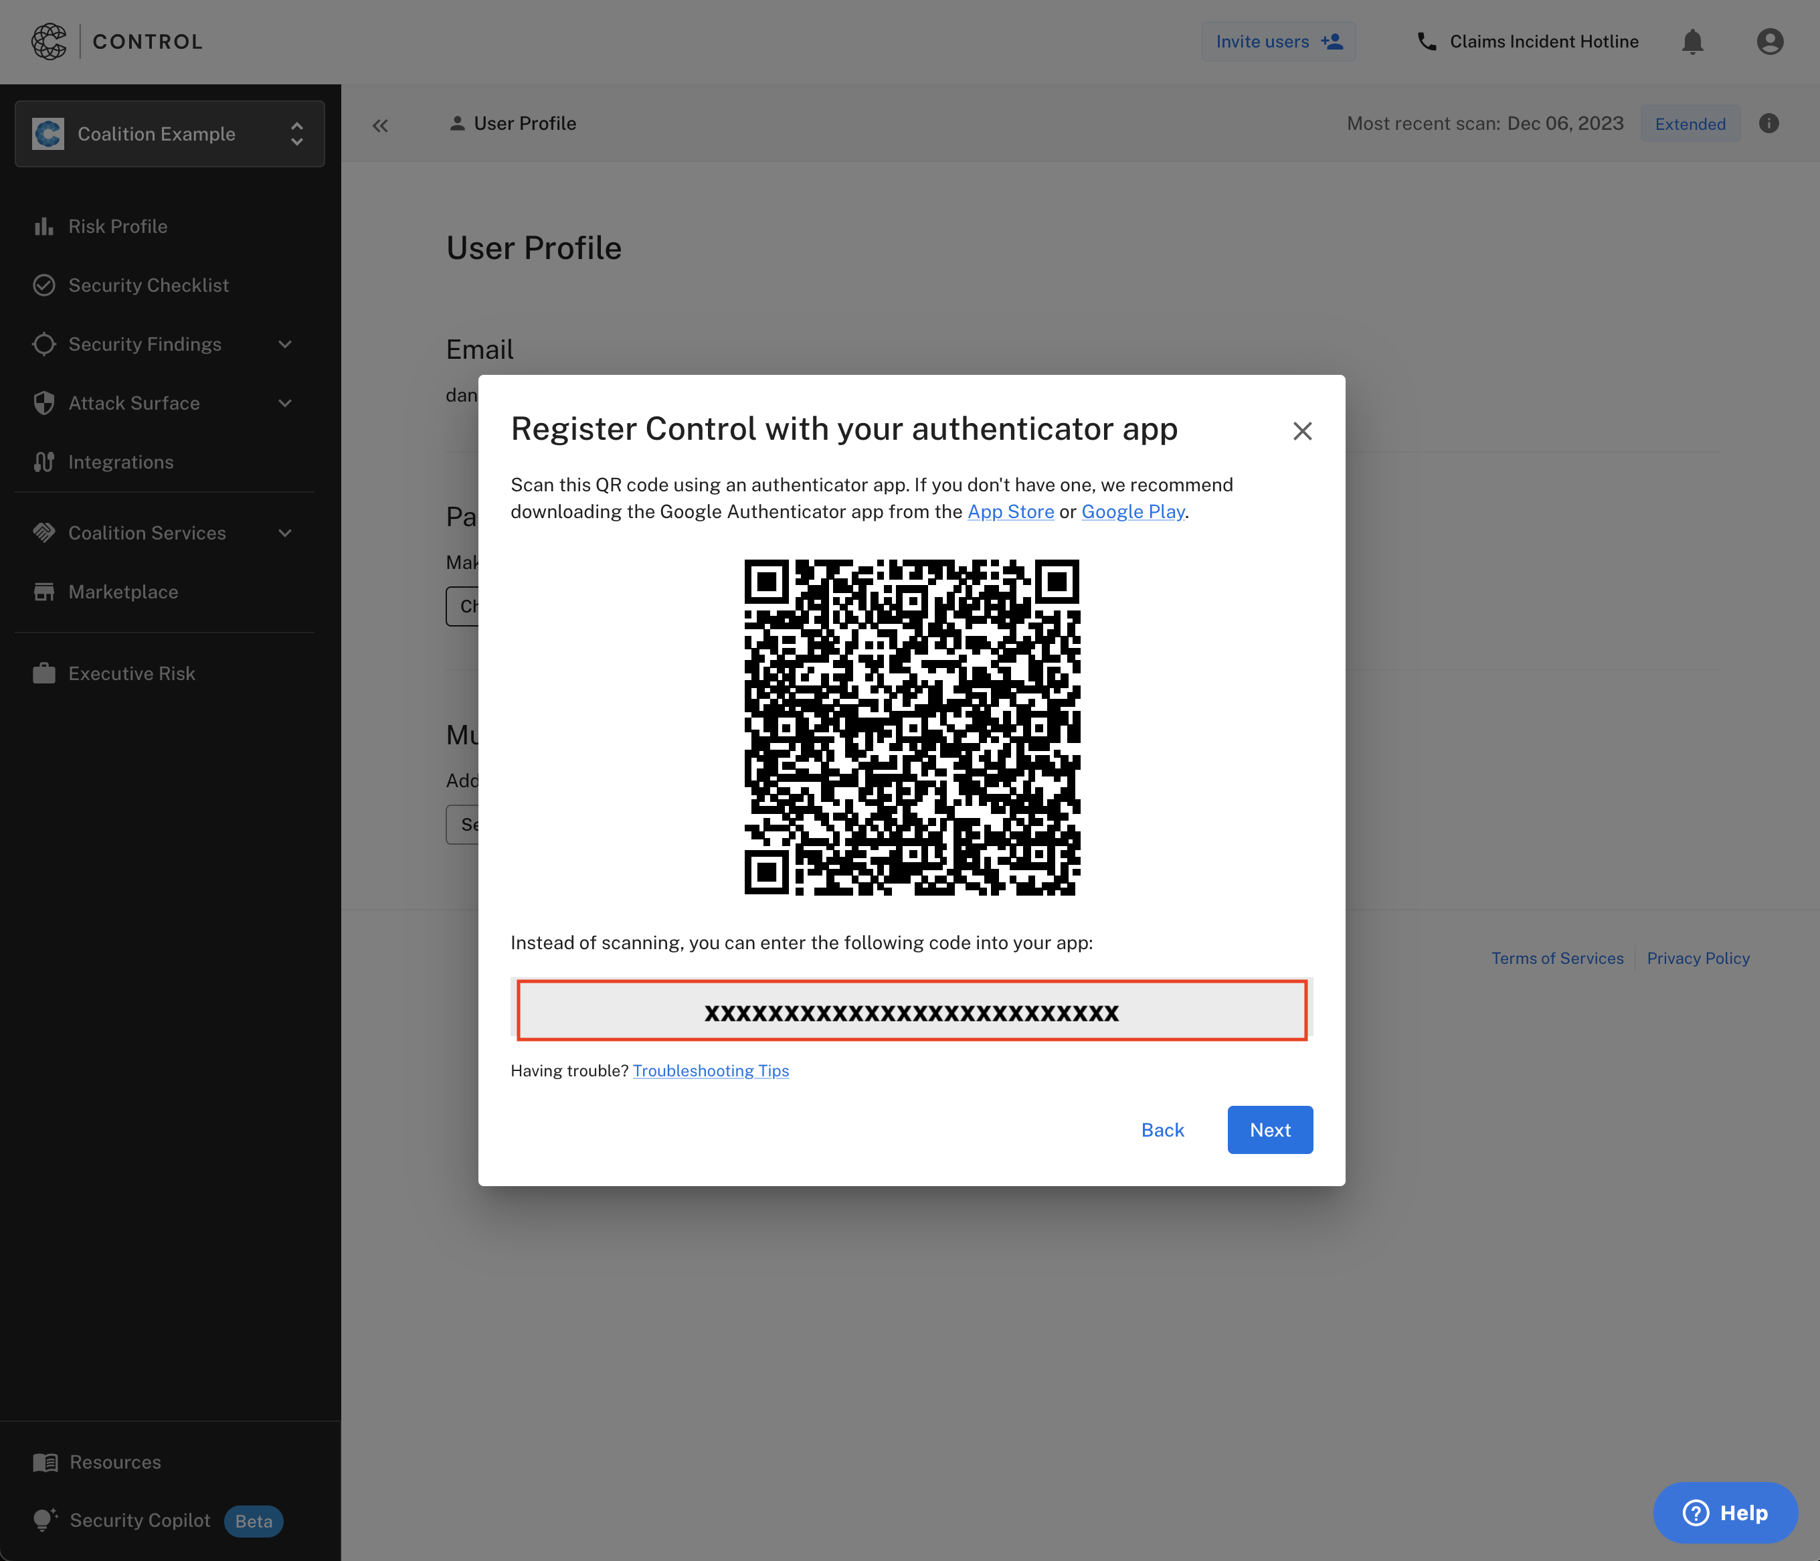Open the account avatar menu

pos(1769,42)
